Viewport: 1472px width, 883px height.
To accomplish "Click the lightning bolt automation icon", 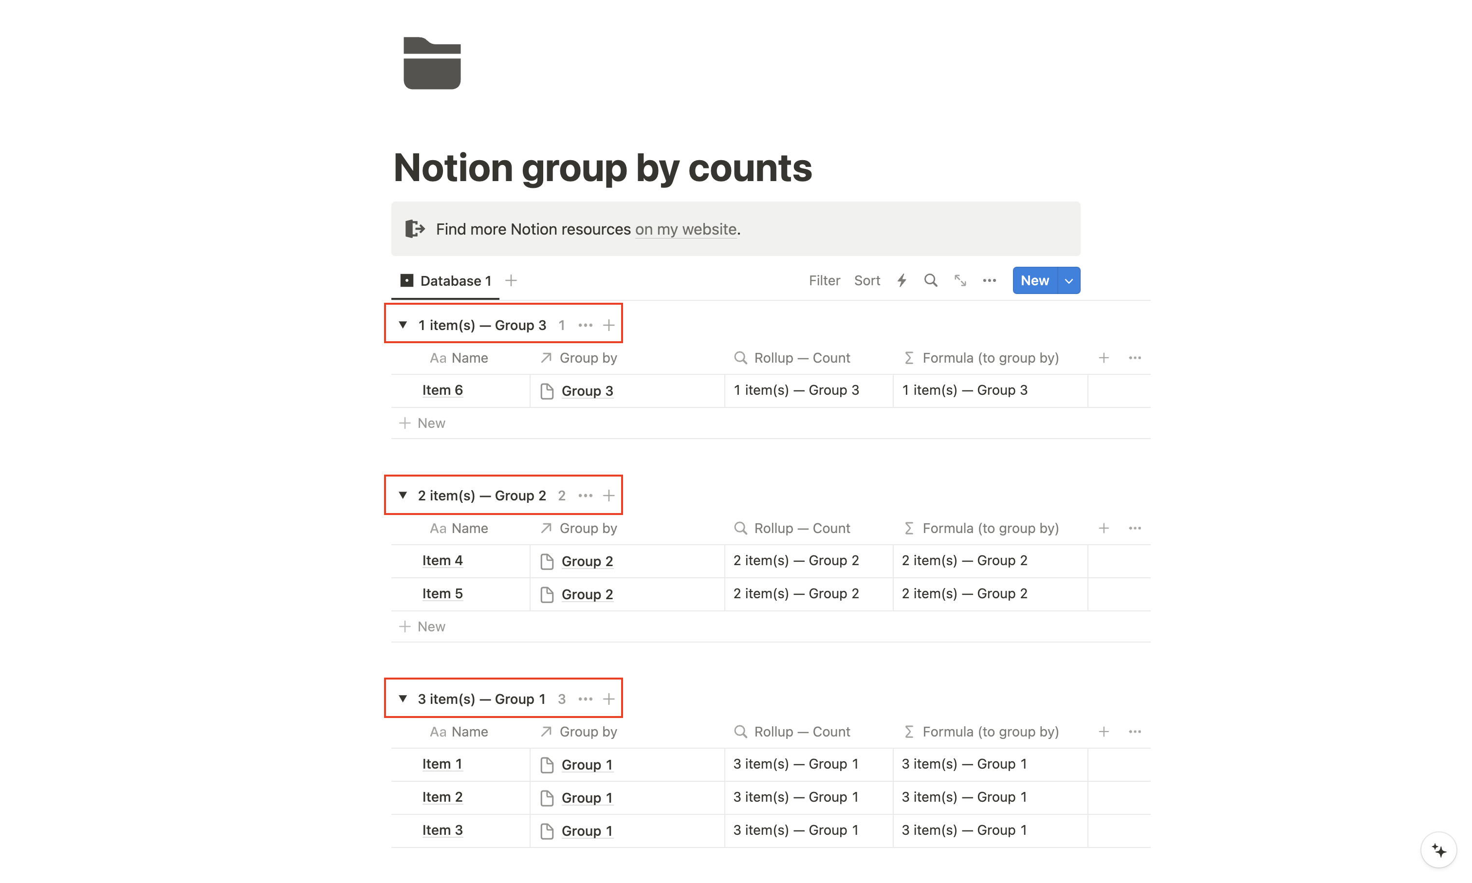I will (x=902, y=281).
